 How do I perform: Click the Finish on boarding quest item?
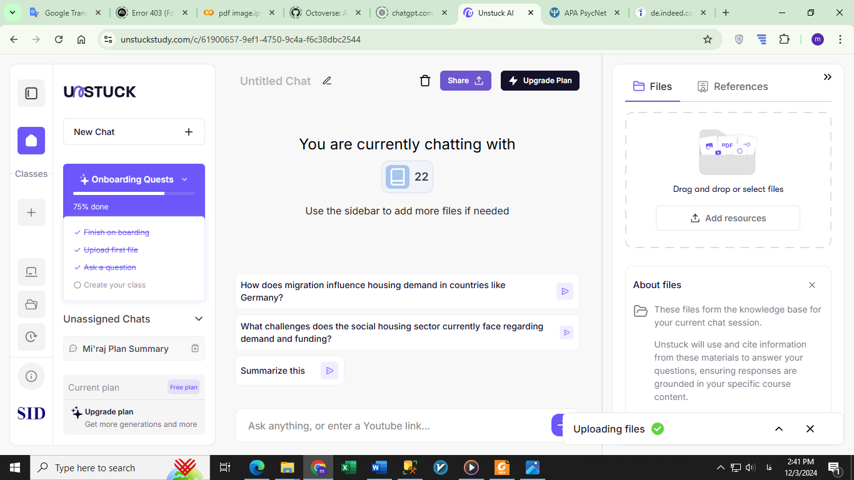click(x=112, y=232)
